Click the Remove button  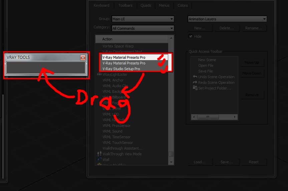click(x=252, y=95)
